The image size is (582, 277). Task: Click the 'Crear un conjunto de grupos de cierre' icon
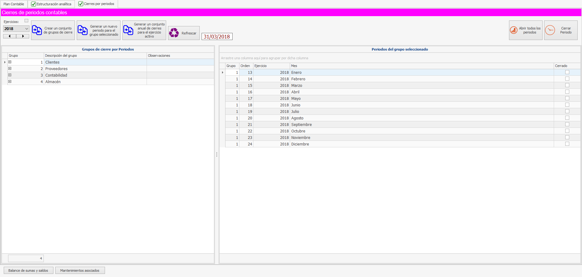[x=37, y=30]
